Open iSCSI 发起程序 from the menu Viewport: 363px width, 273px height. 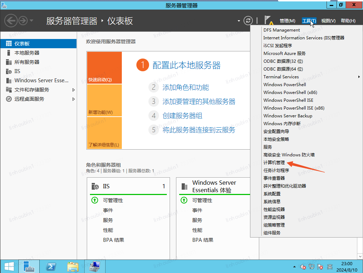pyautogui.click(x=278, y=46)
